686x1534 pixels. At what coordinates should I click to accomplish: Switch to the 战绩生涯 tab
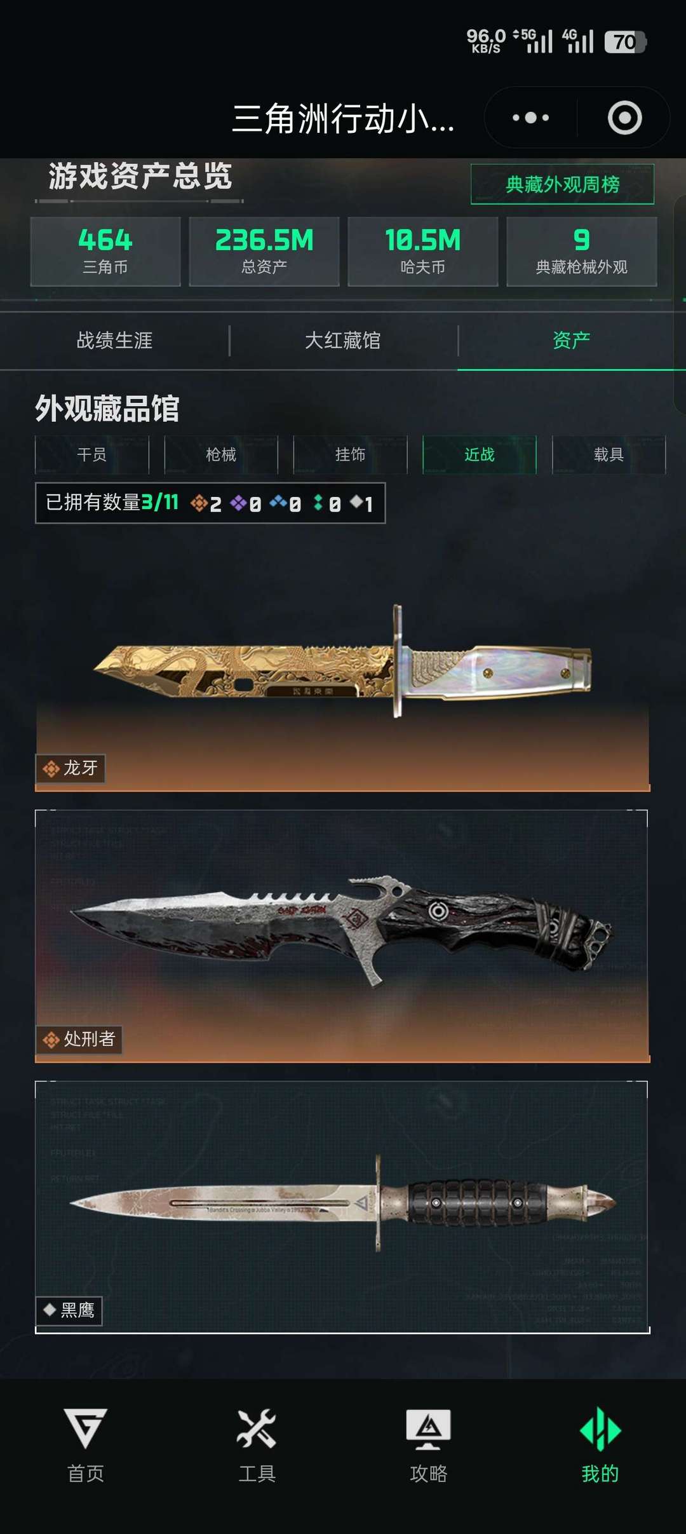point(114,341)
